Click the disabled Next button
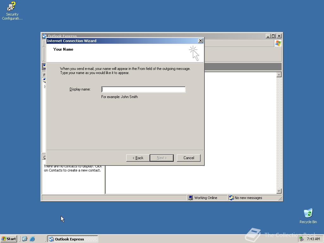Image resolution: width=324 pixels, height=243 pixels. point(162,158)
